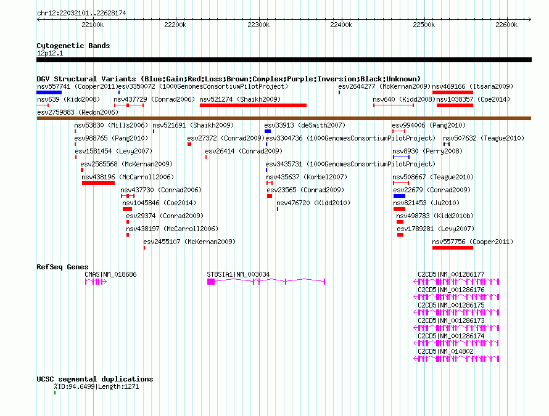Click the red nsv469166 loss bar
Screen dimensions: 549x416
point(453,92)
